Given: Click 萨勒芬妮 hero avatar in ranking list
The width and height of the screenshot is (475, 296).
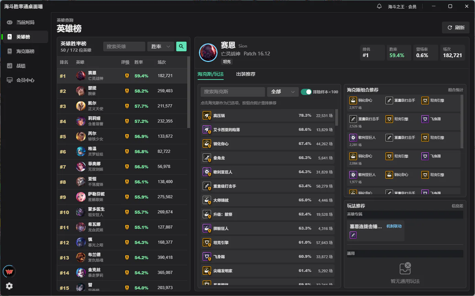Looking at the screenshot, I should 81,197.
